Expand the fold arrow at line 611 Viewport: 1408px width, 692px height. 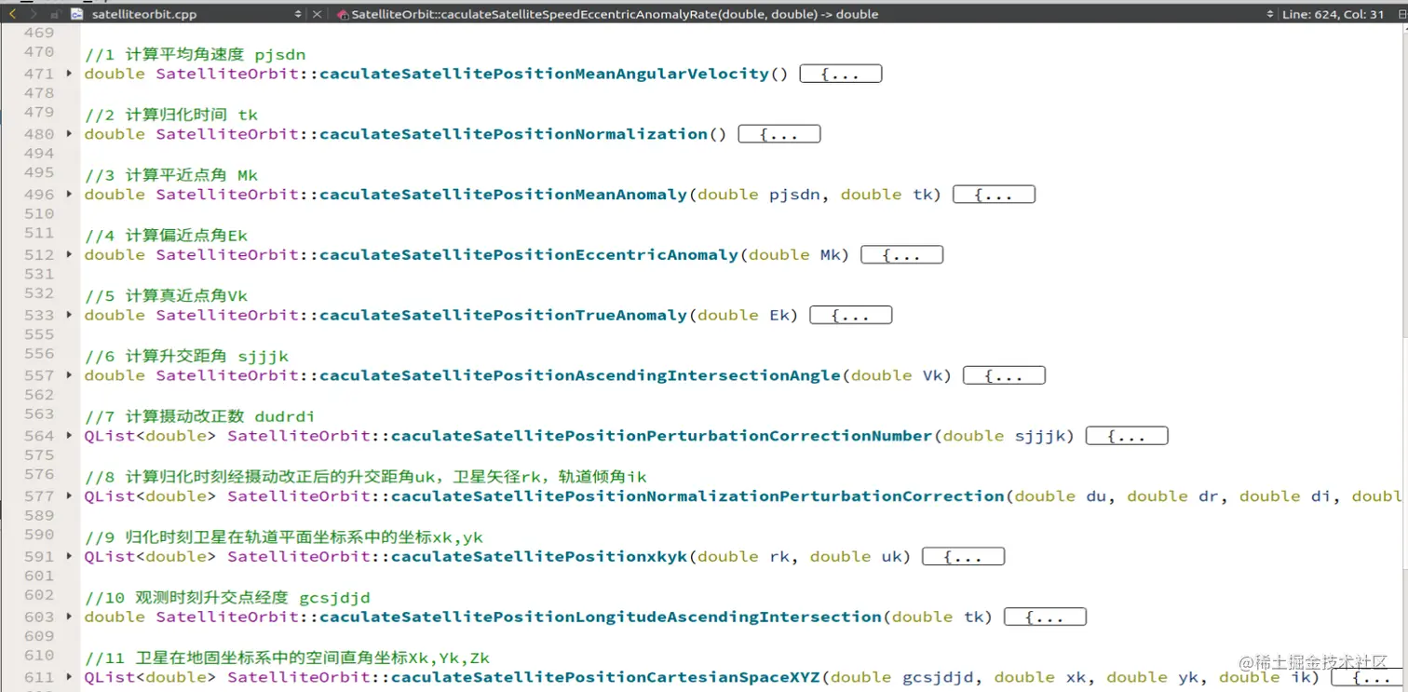click(69, 677)
